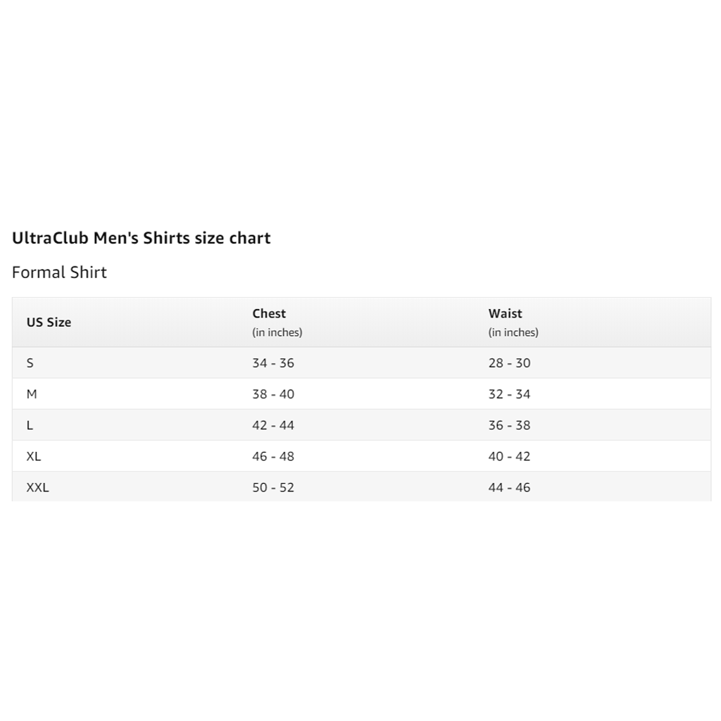This screenshot has width=721, height=721.
Task: Click the M size cell
Action: (32, 394)
